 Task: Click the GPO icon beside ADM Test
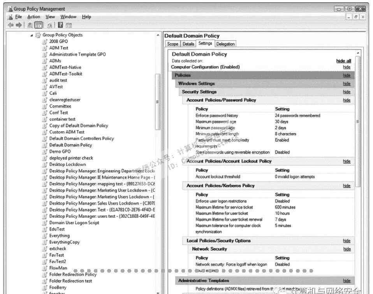point(44,48)
